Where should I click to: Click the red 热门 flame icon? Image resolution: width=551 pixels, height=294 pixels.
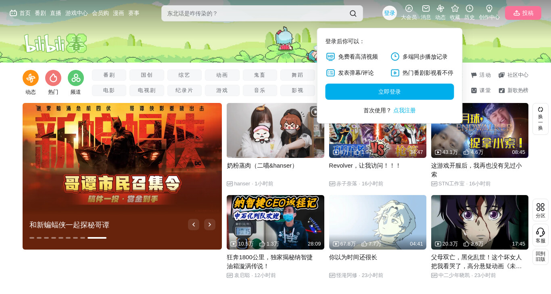(53, 78)
